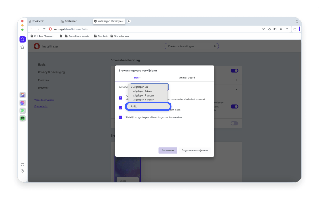The width and height of the screenshot is (319, 200).
Task: Choose 'Afgelopen 24 uur' from period list
Action: [x=142, y=91]
